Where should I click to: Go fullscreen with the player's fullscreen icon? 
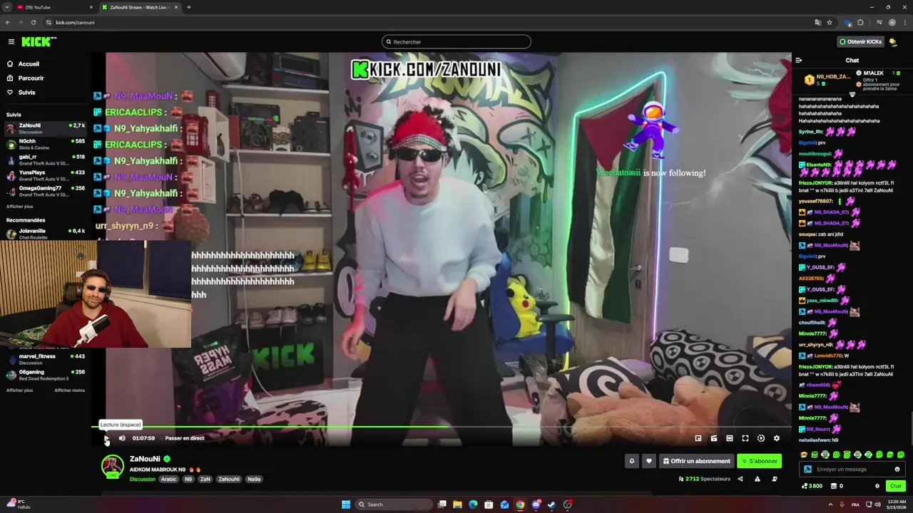click(x=745, y=438)
